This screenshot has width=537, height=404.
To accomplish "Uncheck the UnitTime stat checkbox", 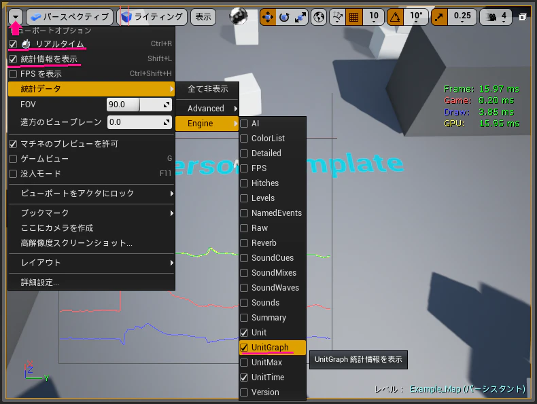I will [244, 378].
